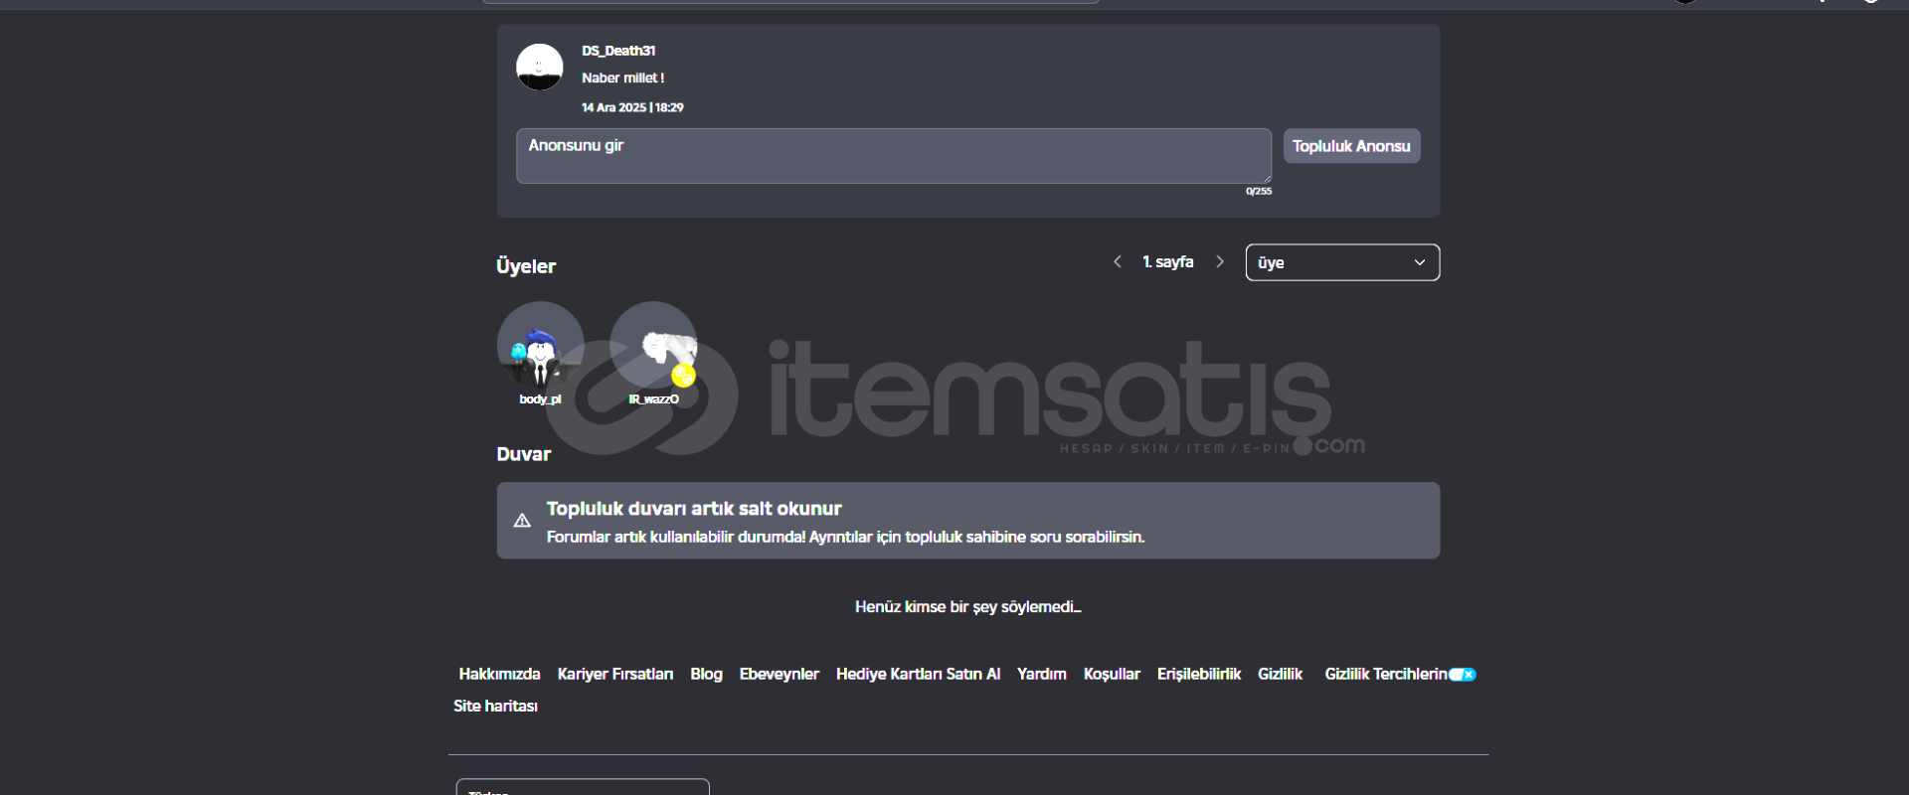Click the privacy choices toggle icon
1909x795 pixels.
(x=1463, y=675)
